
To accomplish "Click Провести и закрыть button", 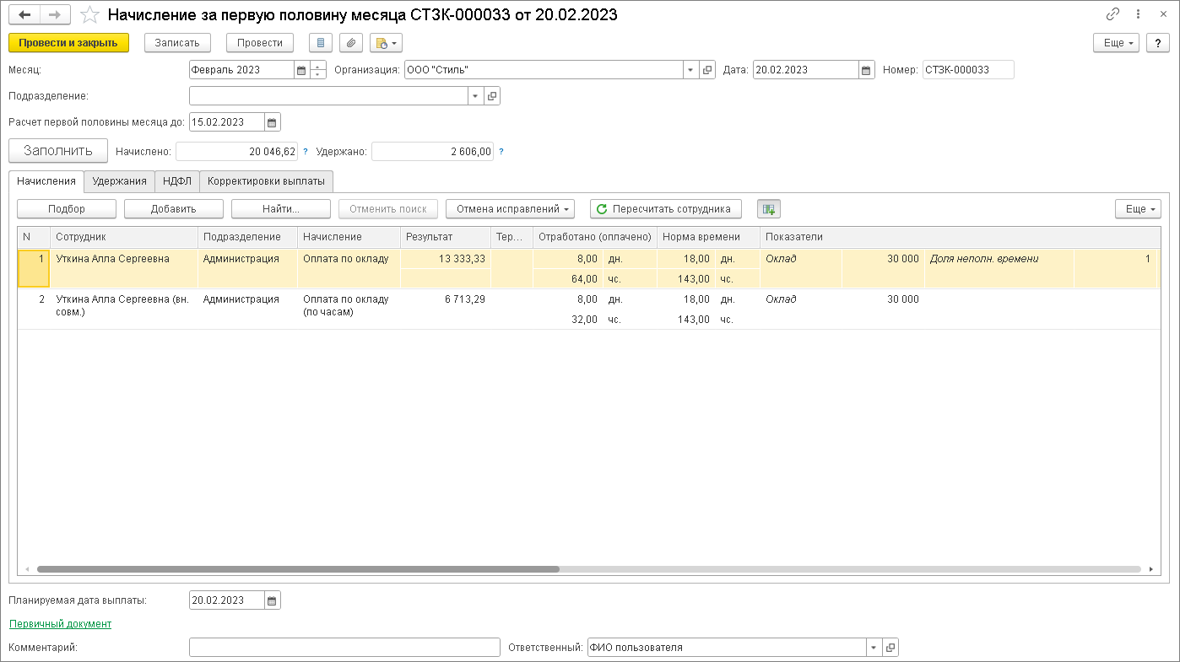I will tap(68, 43).
